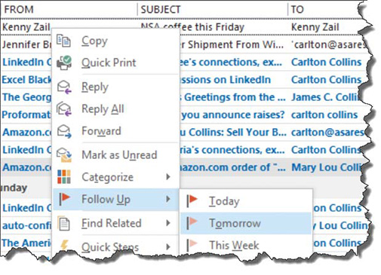This screenshot has width=381, height=275.
Task: Click the Reply envelope icon
Action: pyautogui.click(x=64, y=87)
